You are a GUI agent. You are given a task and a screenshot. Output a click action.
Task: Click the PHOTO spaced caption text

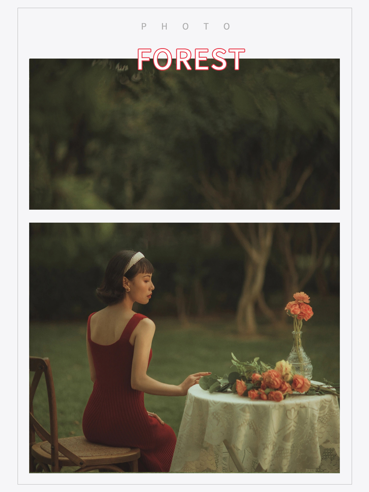click(x=186, y=27)
